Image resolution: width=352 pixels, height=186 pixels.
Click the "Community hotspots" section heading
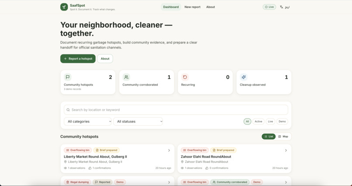click(x=79, y=137)
